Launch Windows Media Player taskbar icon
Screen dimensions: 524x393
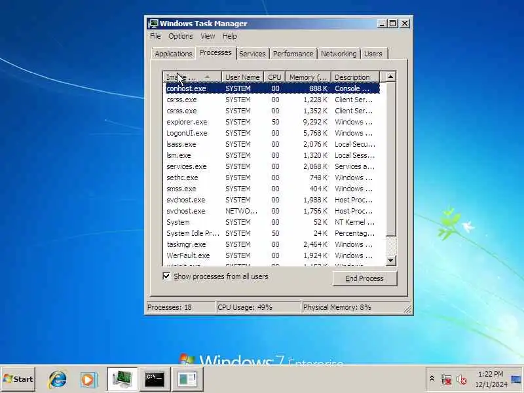[x=89, y=379]
